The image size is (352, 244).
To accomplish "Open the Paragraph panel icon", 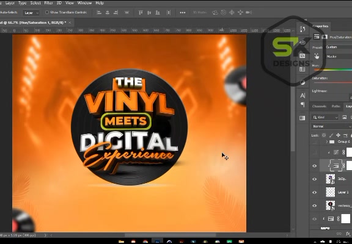I will click(302, 104).
